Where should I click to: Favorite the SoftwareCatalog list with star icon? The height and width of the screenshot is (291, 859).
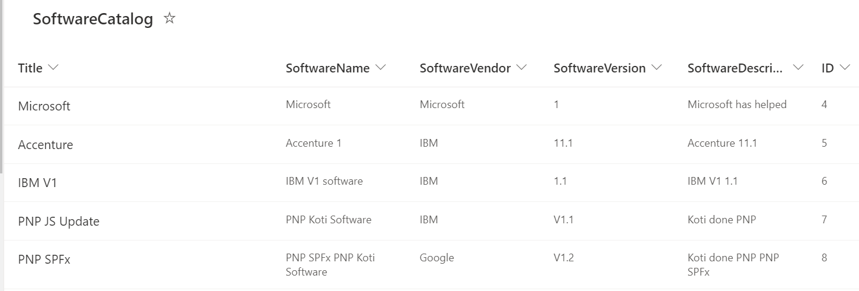tap(170, 18)
